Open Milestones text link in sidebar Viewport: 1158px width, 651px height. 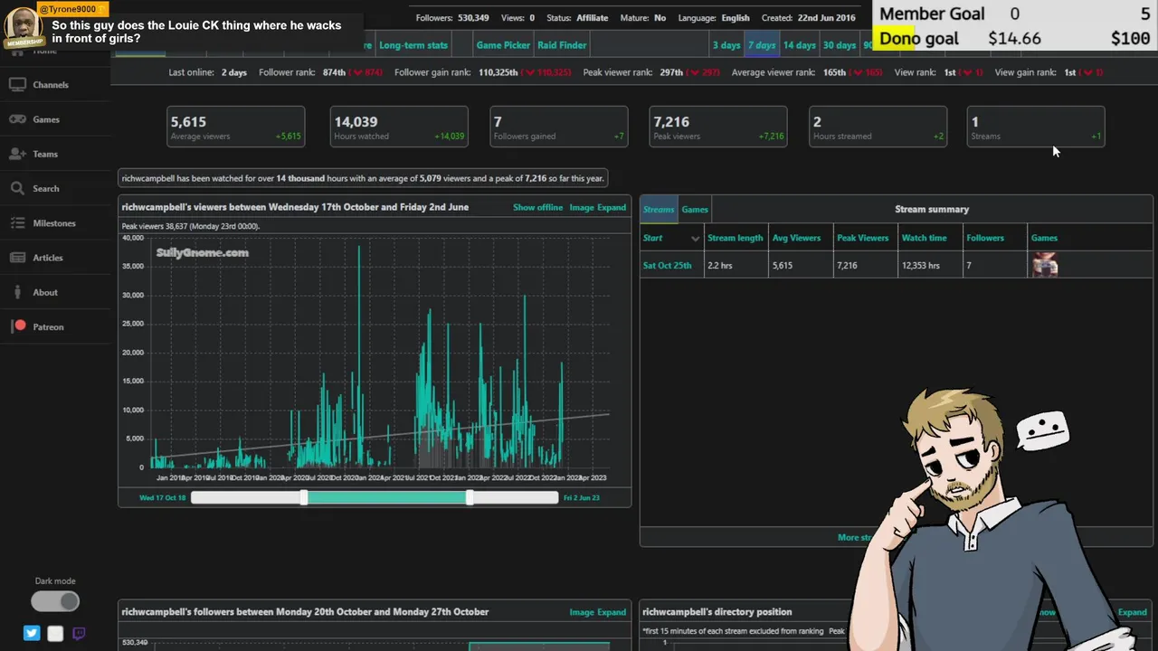coord(54,223)
